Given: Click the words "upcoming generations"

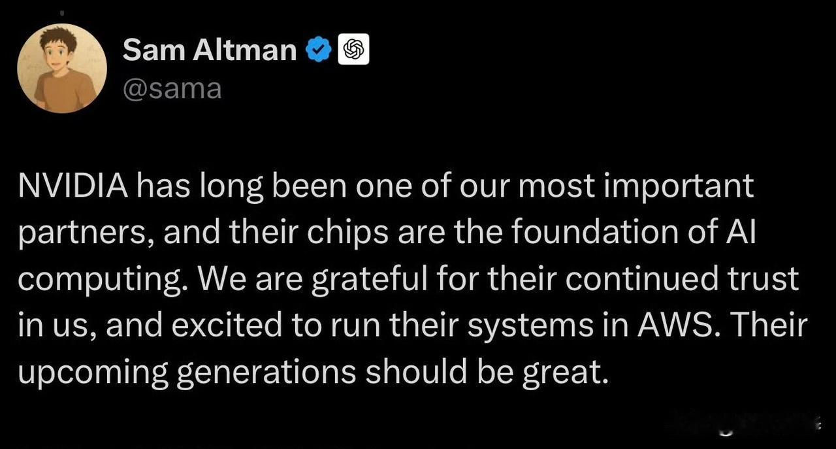Looking at the screenshot, I should [187, 372].
